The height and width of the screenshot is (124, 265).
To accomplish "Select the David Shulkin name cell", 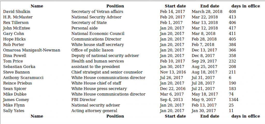I will tap(17, 11).
